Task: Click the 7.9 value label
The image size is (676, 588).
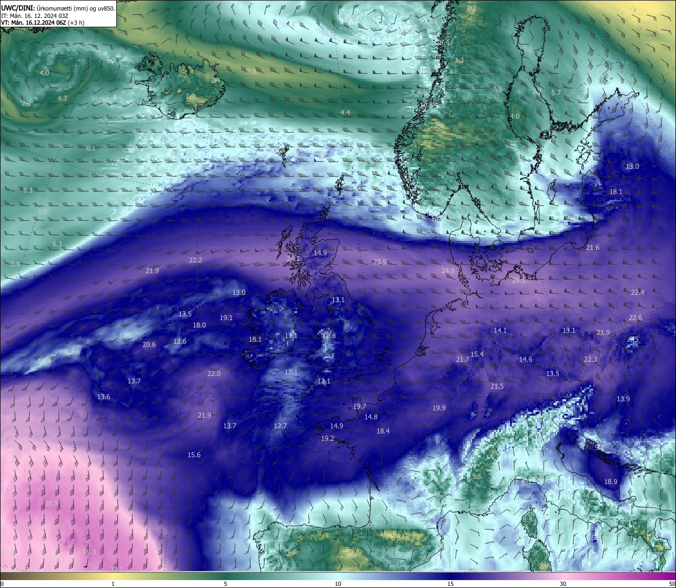Action: click(26, 103)
